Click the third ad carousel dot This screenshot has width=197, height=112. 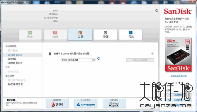[179, 83]
